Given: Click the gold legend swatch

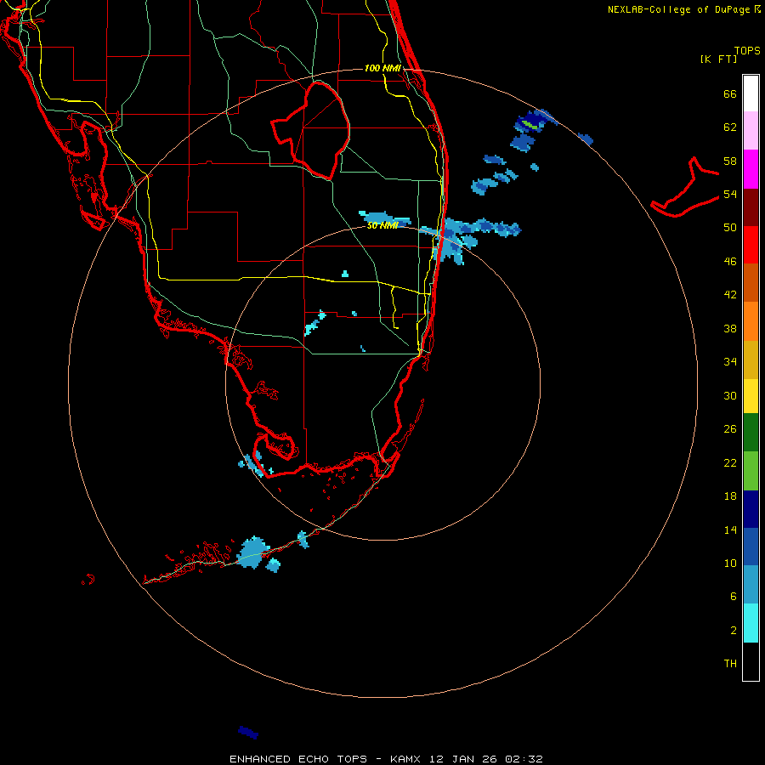Looking at the screenshot, I should 751,360.
